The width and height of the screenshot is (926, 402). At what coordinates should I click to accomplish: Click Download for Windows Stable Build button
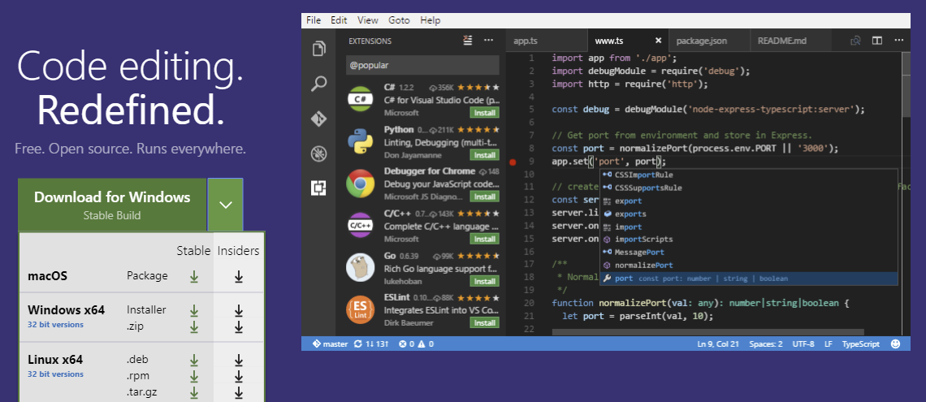(x=112, y=204)
